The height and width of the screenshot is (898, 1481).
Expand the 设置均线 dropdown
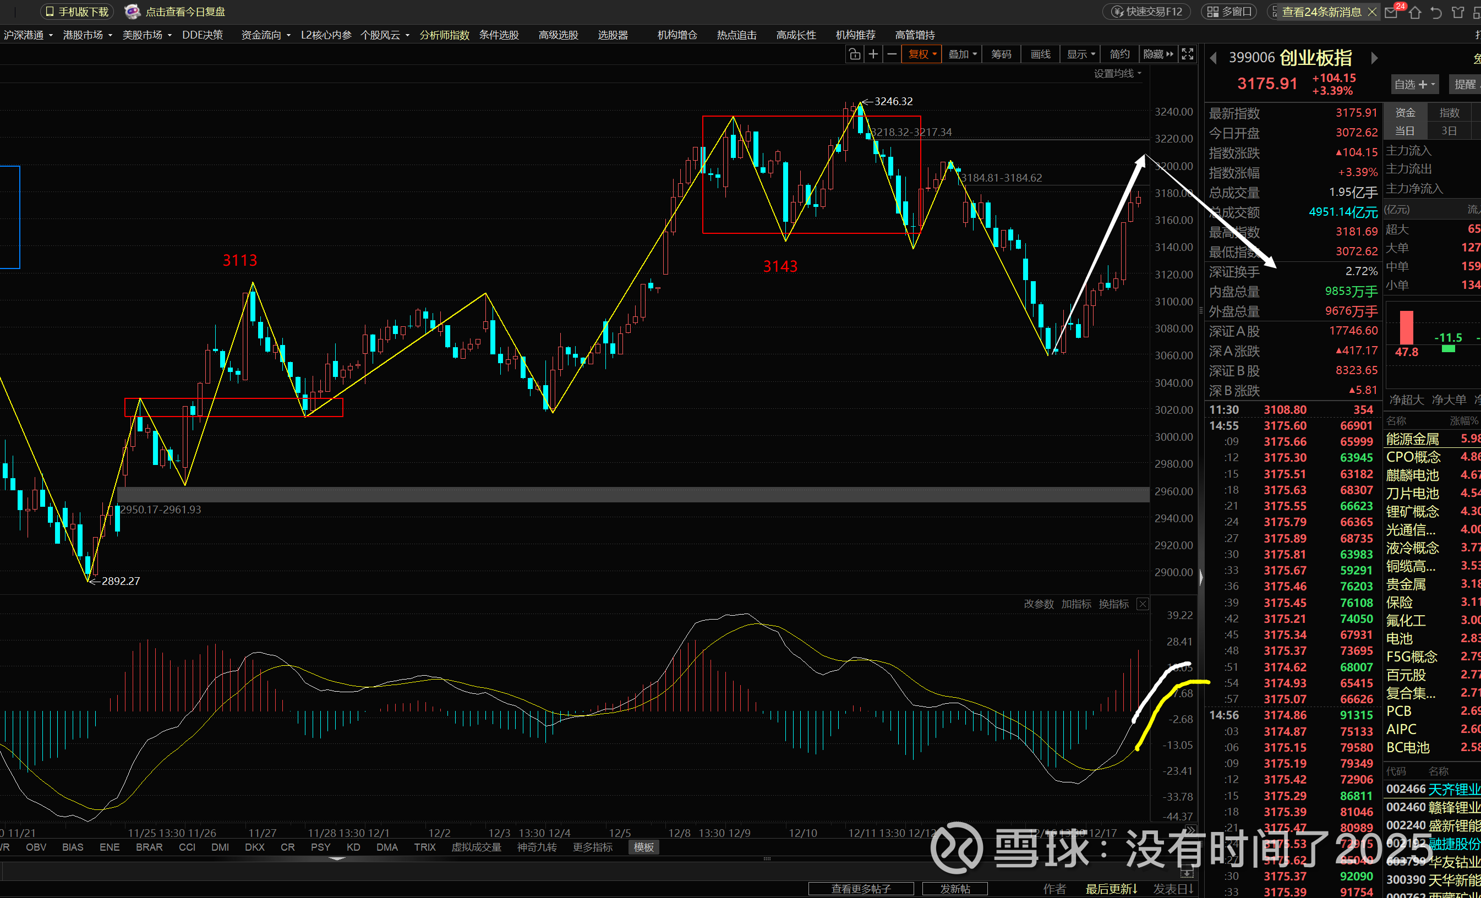click(x=1117, y=73)
